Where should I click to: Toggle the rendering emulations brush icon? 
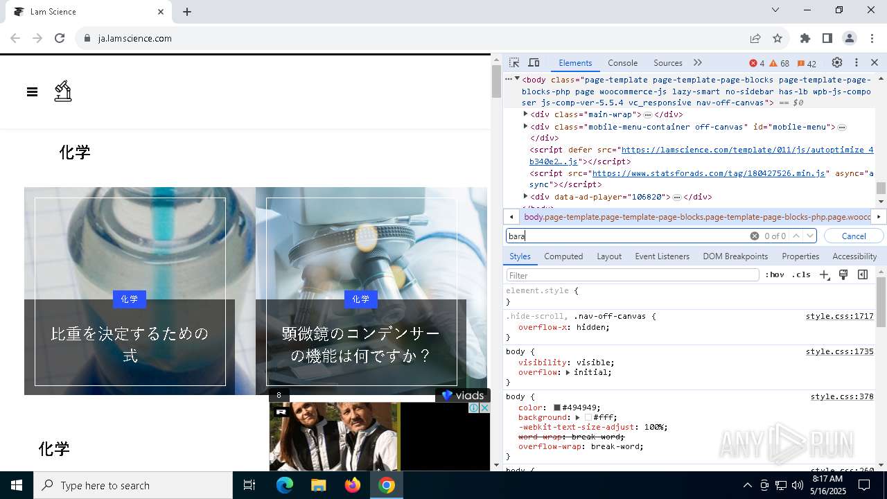pos(843,275)
